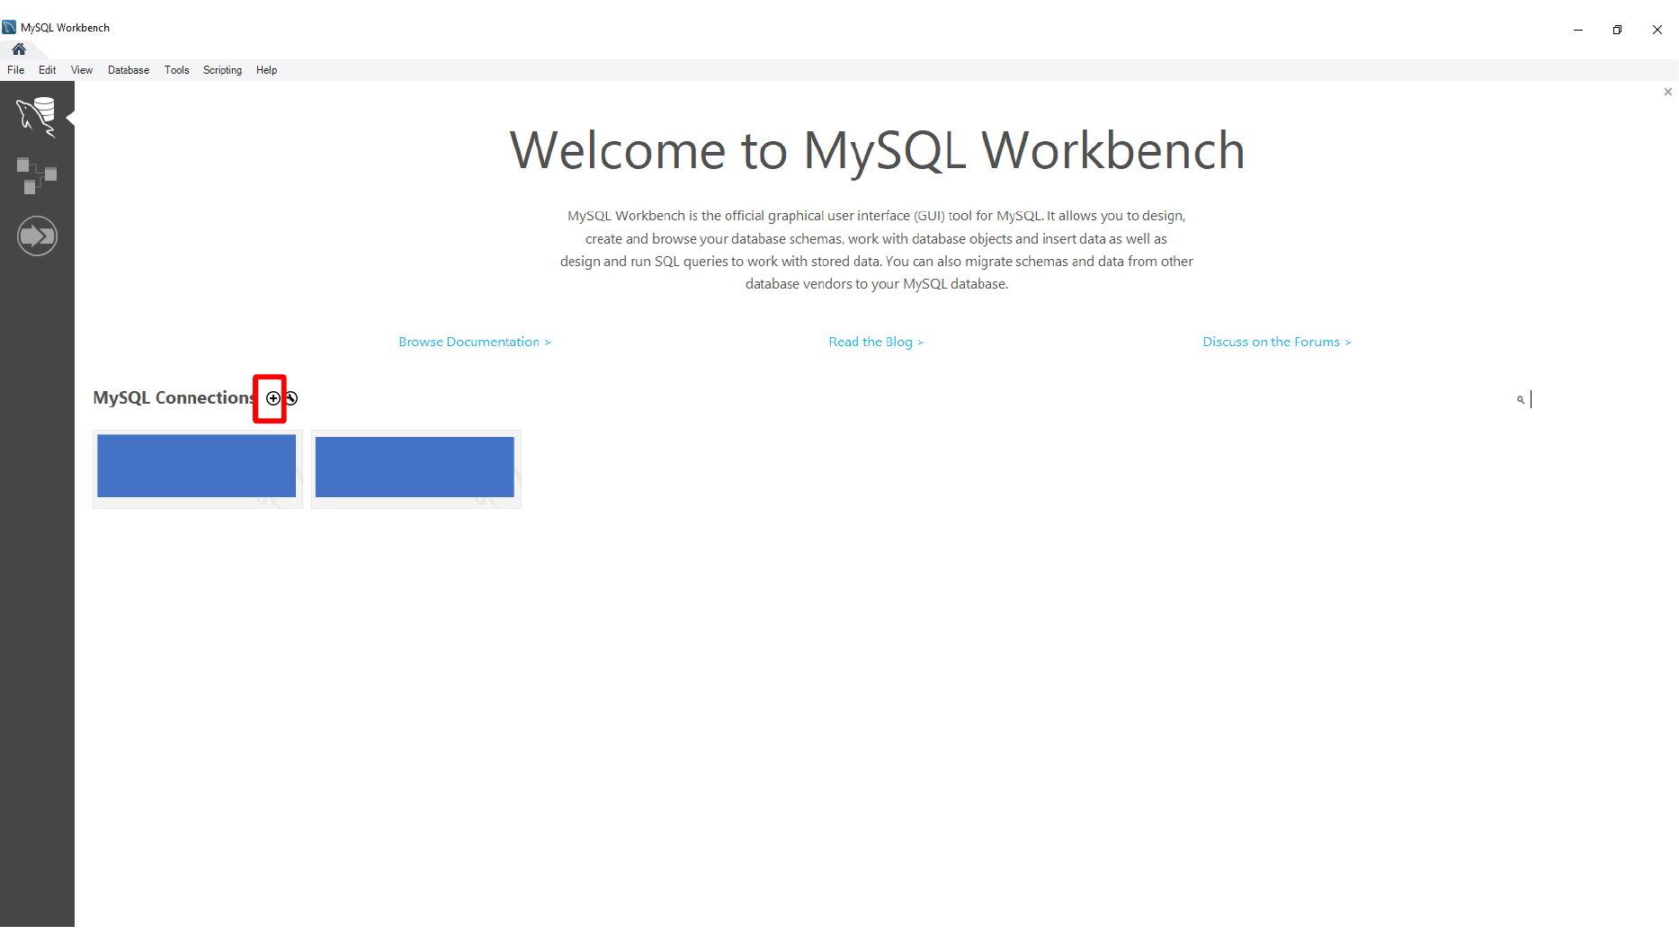Image resolution: width=1679 pixels, height=944 pixels.
Task: Click the MySQL Connections heading text
Action: (174, 397)
